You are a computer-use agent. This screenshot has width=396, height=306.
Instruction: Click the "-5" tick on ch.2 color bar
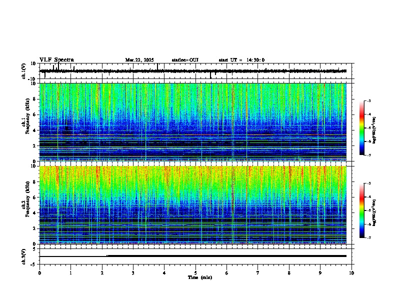(368, 210)
